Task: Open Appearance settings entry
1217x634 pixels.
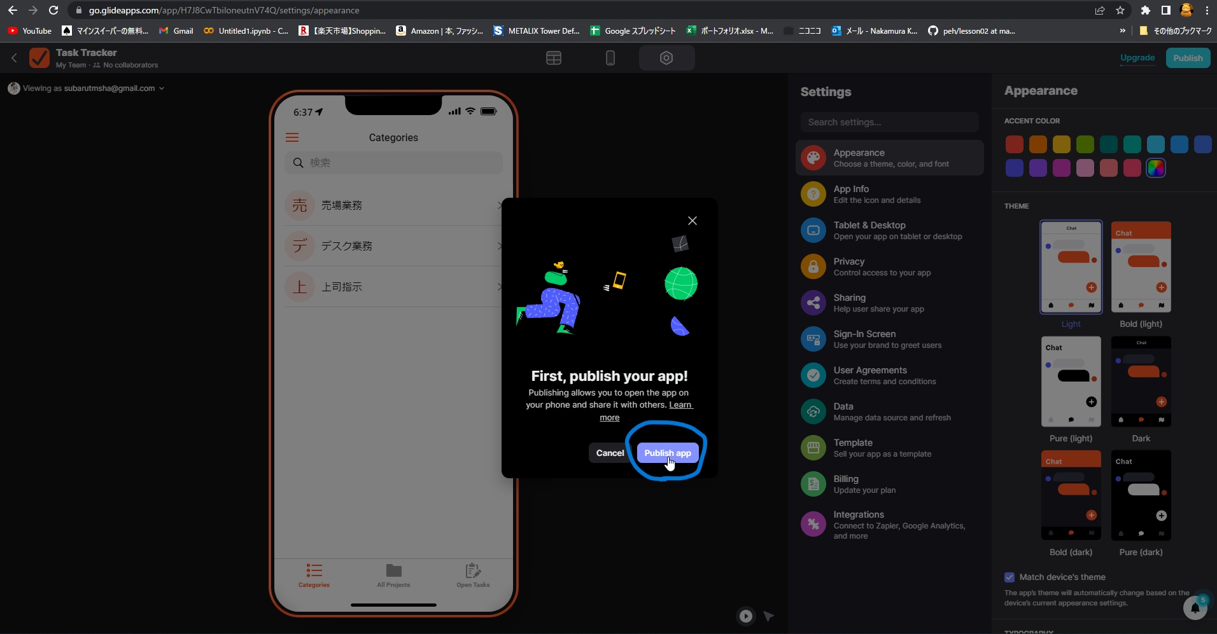Action: (889, 158)
